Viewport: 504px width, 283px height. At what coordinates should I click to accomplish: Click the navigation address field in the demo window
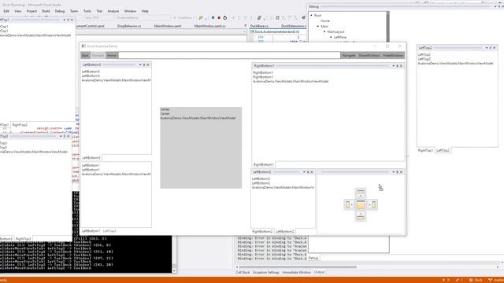pyautogui.click(x=229, y=56)
